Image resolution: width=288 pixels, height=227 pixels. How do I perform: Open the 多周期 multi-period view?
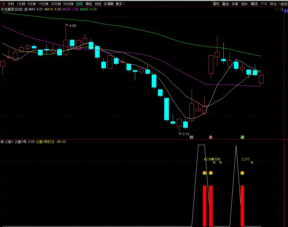click(108, 4)
